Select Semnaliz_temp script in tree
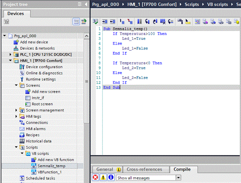 pos(51,166)
